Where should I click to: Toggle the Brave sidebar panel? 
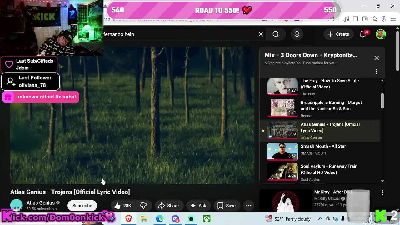356,19
